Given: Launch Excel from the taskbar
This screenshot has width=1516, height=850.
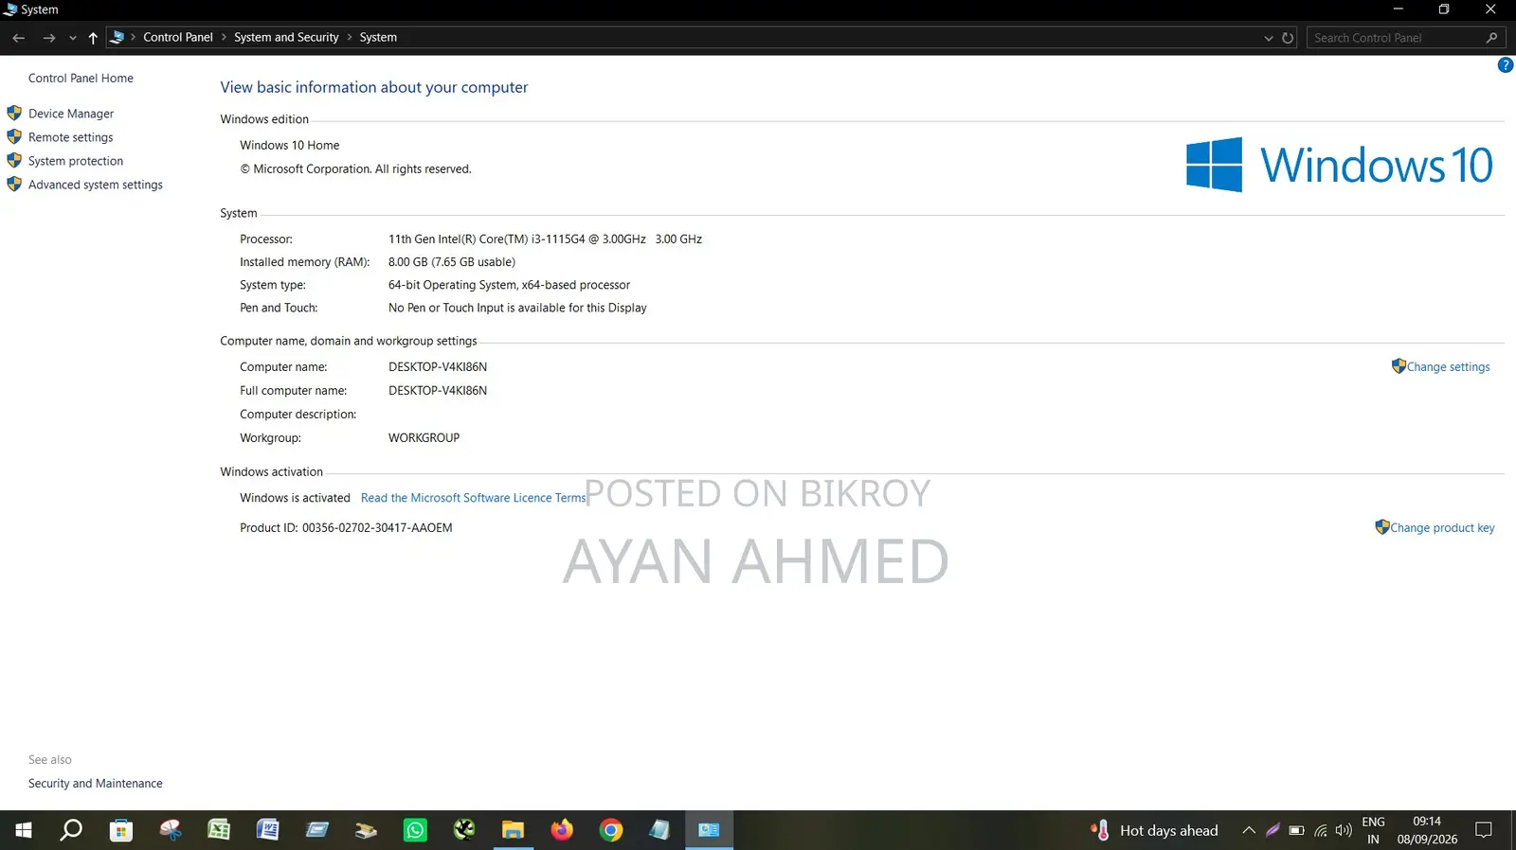Looking at the screenshot, I should coord(219,830).
